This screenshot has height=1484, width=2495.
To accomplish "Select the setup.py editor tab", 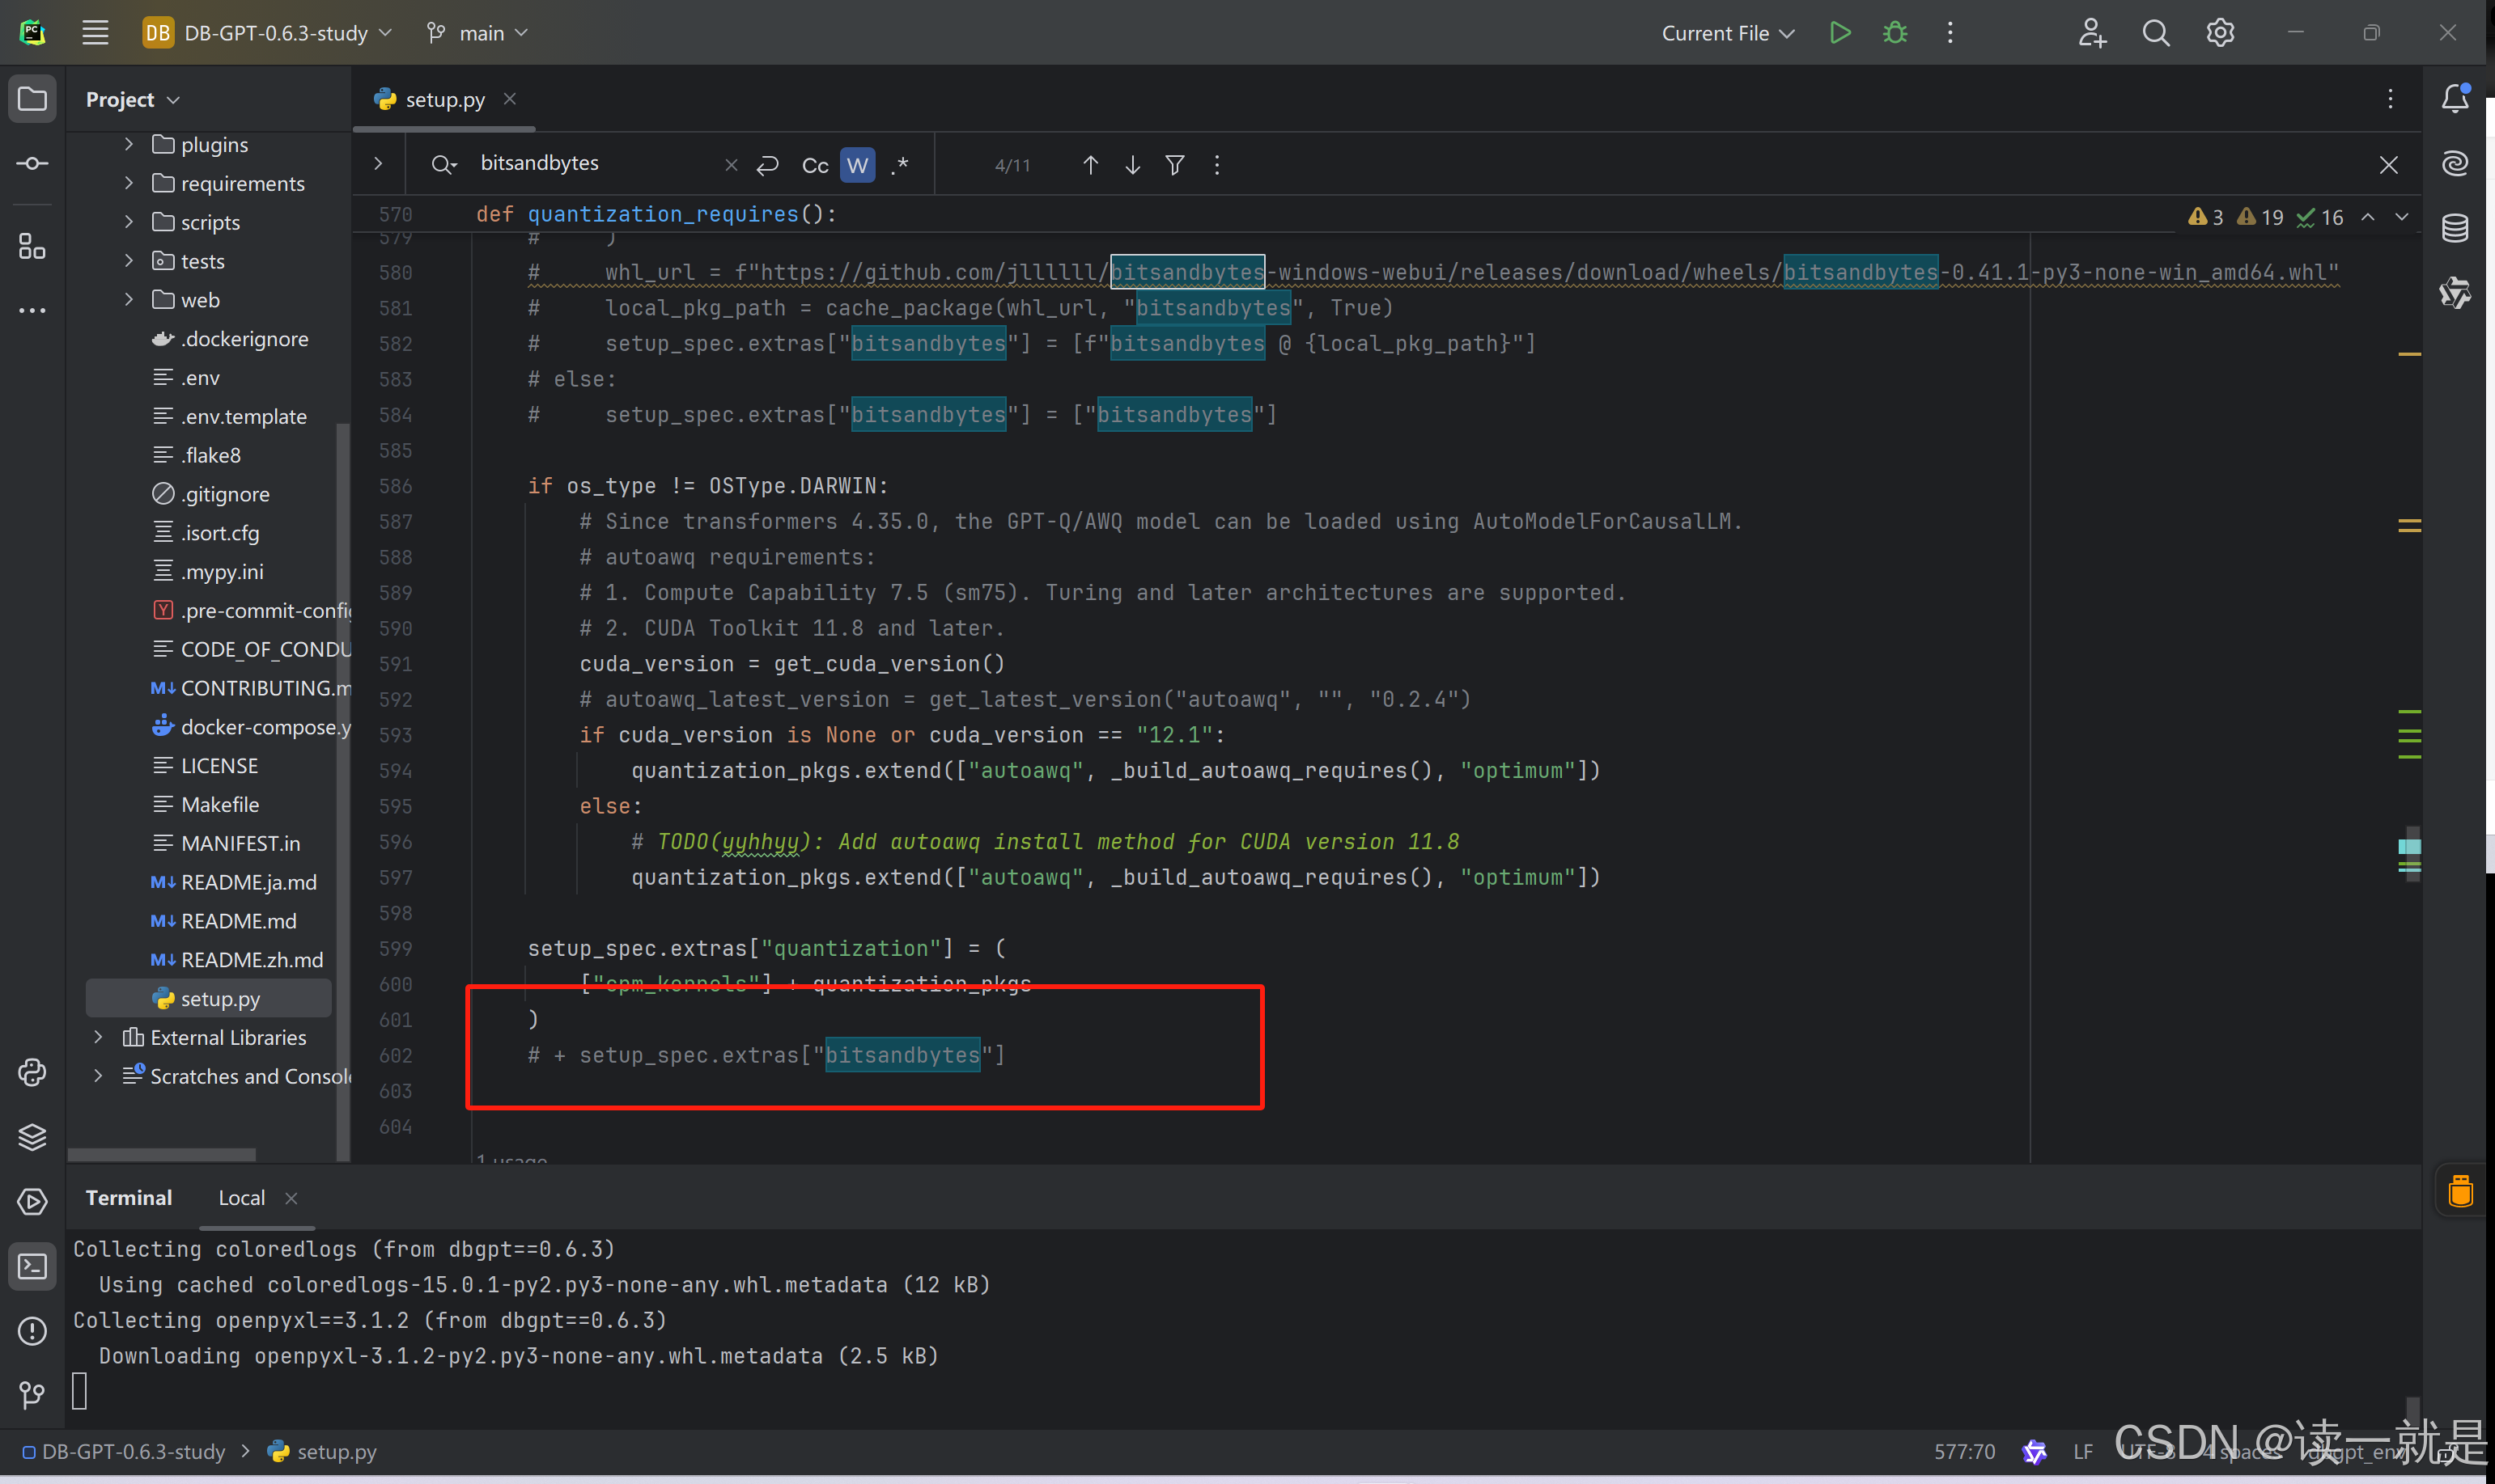I will pos(444,99).
